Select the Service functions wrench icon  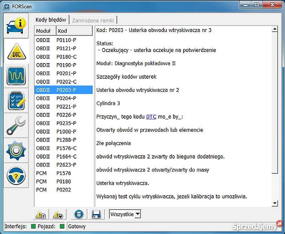[16, 126]
